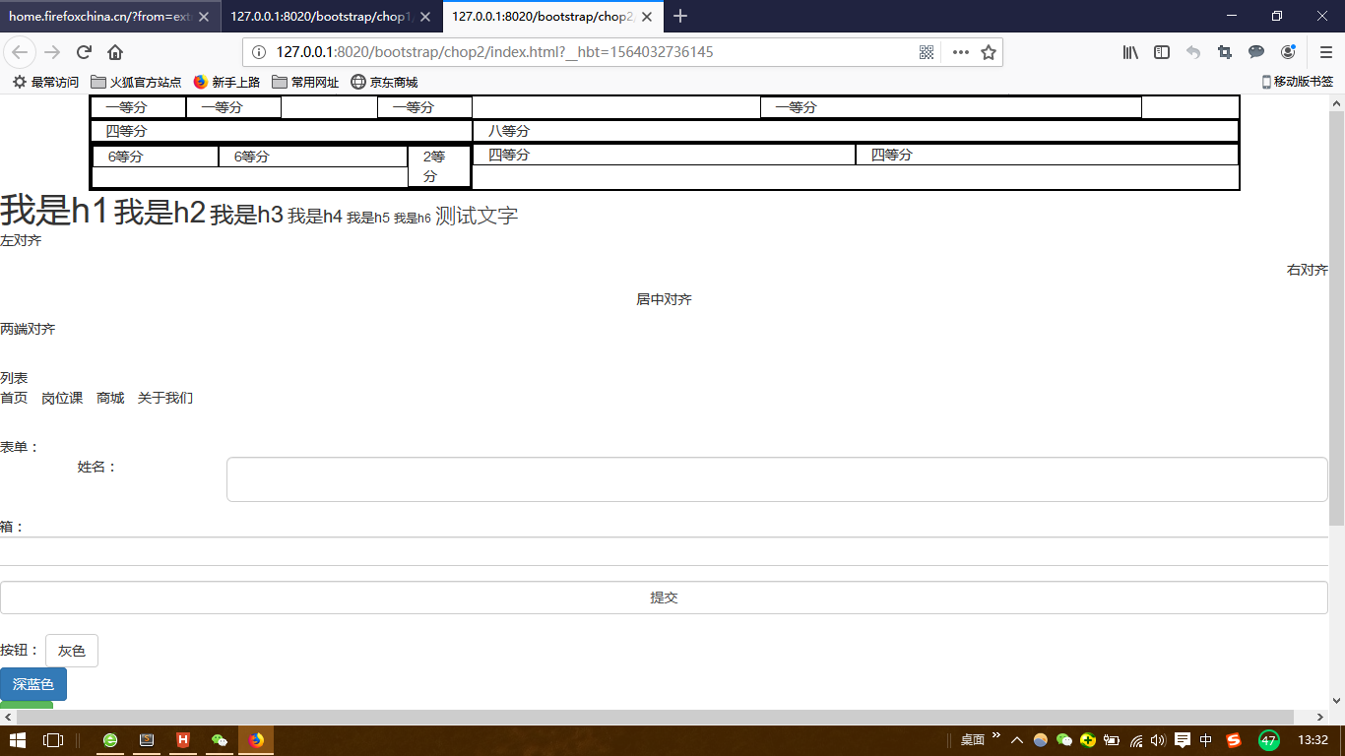Close the active chop2 tab

point(648,17)
